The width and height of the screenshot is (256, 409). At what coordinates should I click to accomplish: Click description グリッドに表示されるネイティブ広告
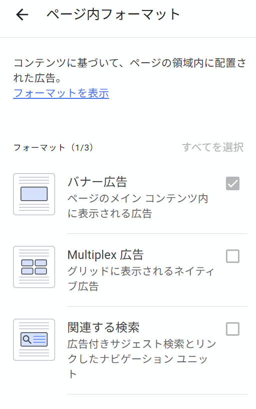[141, 279]
